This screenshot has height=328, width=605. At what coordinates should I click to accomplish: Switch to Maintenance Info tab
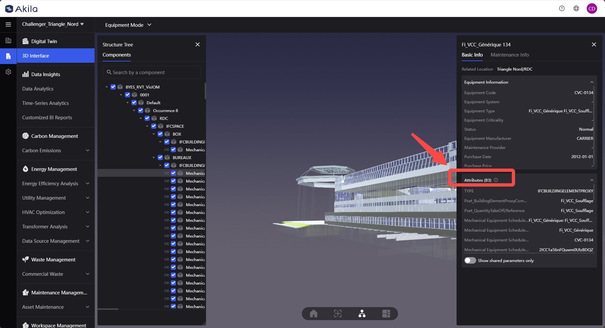coord(510,55)
